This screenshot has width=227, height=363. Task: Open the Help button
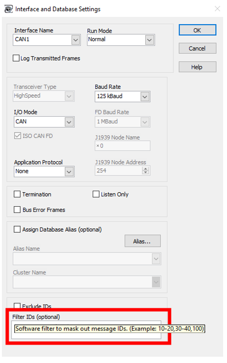198,67
